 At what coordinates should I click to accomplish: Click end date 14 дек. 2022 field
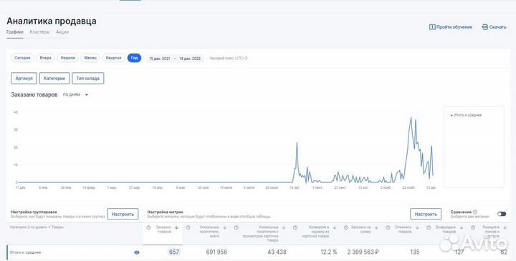190,59
